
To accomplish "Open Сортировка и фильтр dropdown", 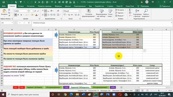I will pyautogui.click(x=137, y=13).
